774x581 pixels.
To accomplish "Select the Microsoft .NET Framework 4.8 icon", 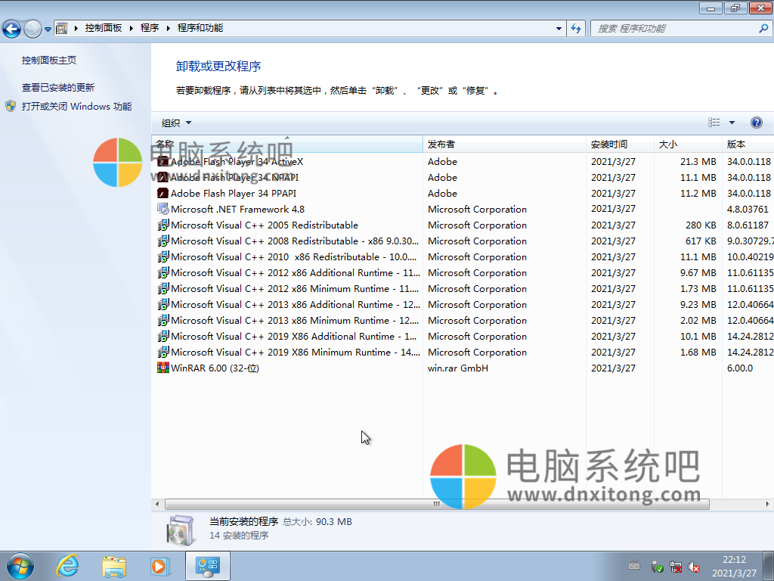I will [162, 209].
